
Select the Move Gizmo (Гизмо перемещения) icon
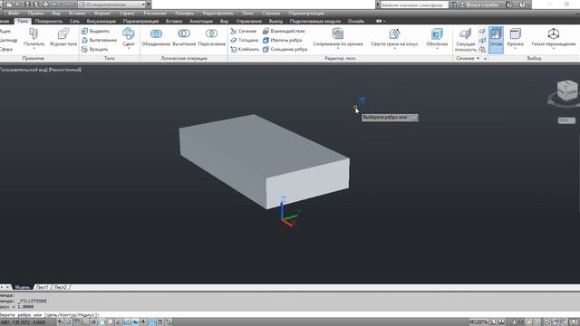[554, 34]
